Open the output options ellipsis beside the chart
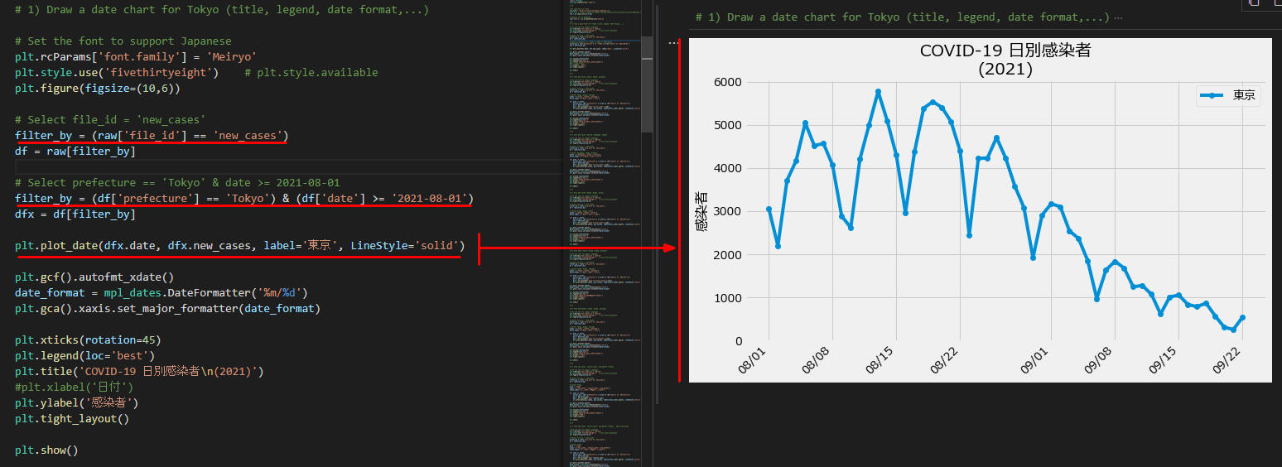This screenshot has width=1282, height=467. [673, 42]
